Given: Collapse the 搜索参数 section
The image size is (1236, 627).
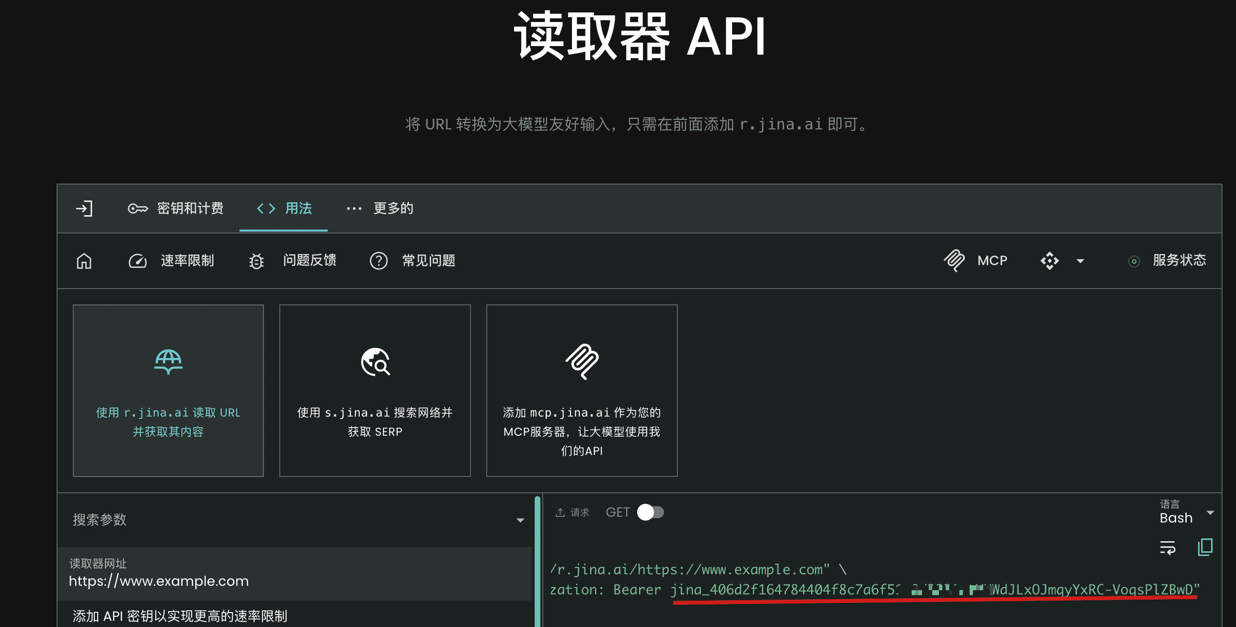Looking at the screenshot, I should [x=519, y=520].
